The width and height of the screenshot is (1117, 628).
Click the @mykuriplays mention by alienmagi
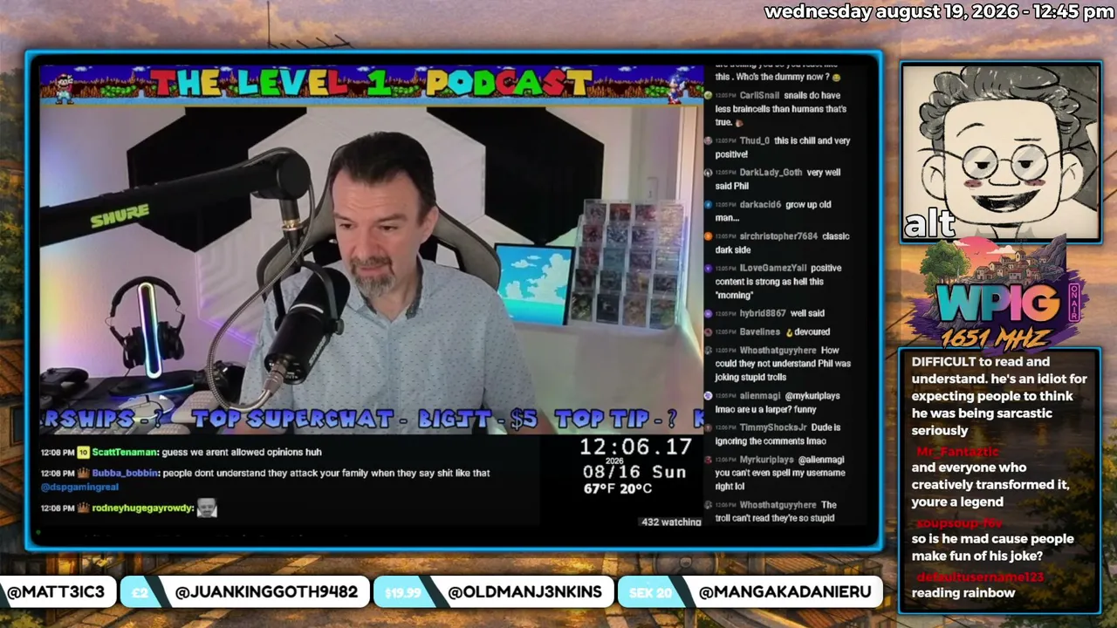click(x=812, y=396)
